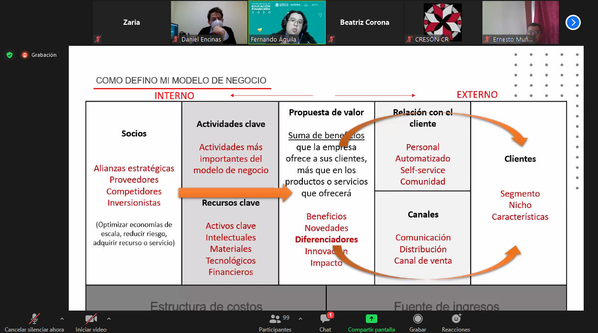
Task: Click the green security shield icon
Action: pos(10,55)
